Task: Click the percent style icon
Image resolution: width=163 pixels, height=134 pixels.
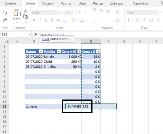Action: click(x=137, y=20)
